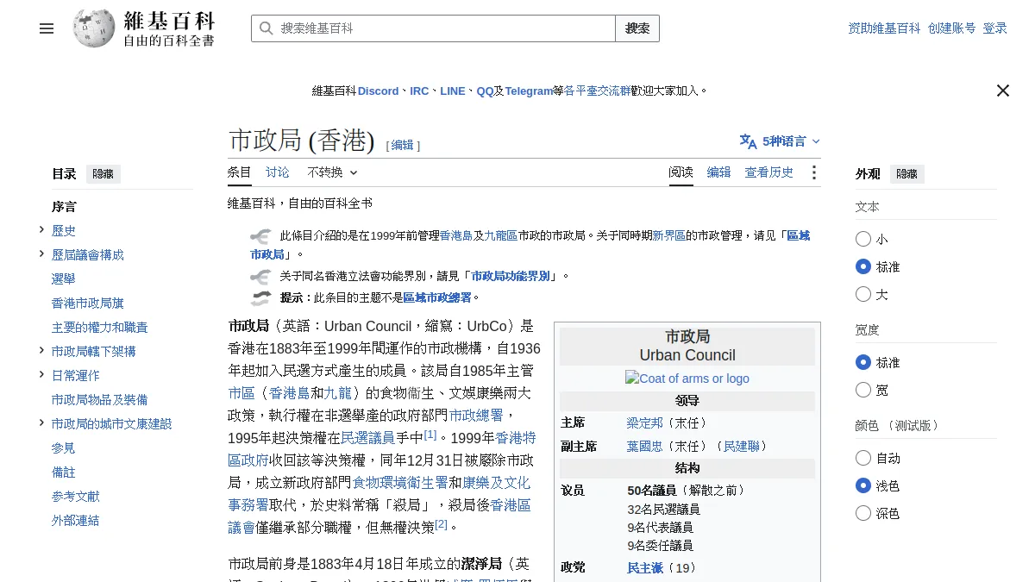Click the 登录 link
The height and width of the screenshot is (582, 1035).
pos(995,28)
